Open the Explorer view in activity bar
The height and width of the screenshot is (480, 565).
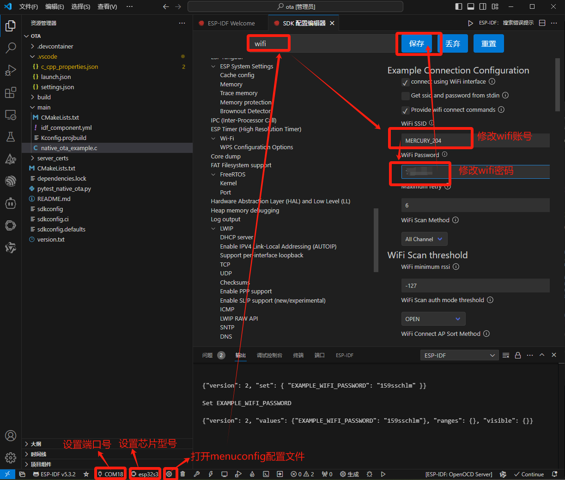[11, 26]
